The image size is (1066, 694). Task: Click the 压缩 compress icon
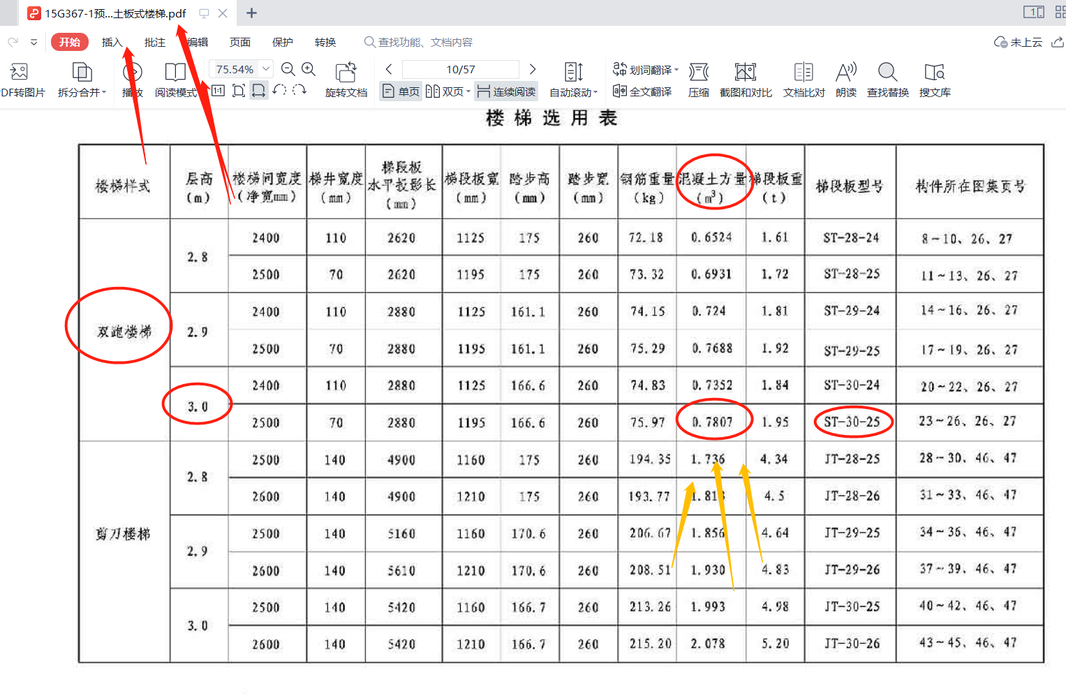[699, 71]
